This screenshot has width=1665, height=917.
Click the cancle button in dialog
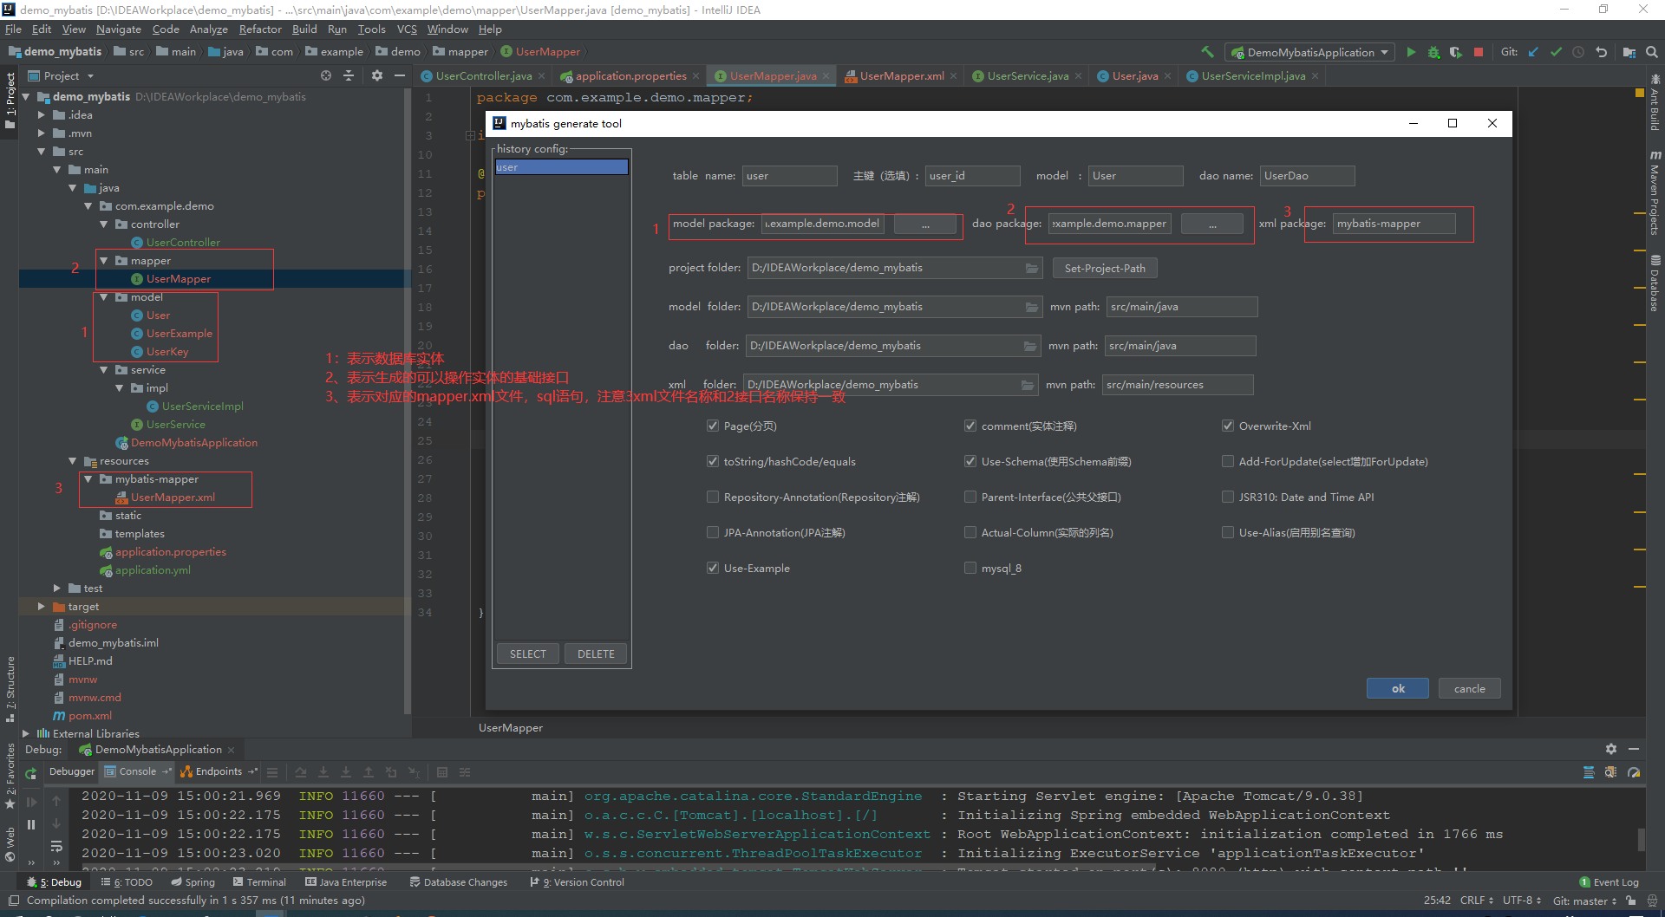(x=1469, y=688)
